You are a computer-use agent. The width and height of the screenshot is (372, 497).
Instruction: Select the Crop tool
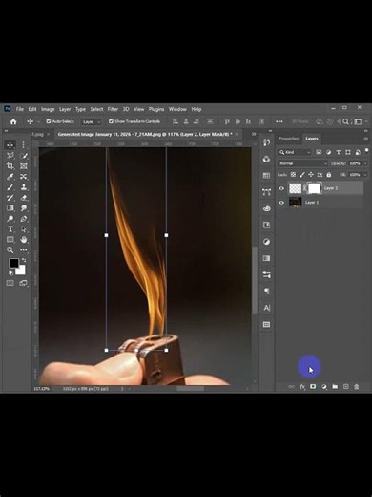pyautogui.click(x=10, y=166)
